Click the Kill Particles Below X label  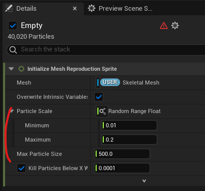pyautogui.click(x=58, y=168)
